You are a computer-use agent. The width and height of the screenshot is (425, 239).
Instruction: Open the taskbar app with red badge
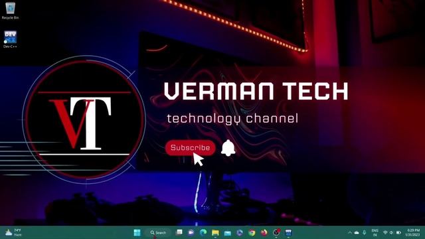(276, 232)
